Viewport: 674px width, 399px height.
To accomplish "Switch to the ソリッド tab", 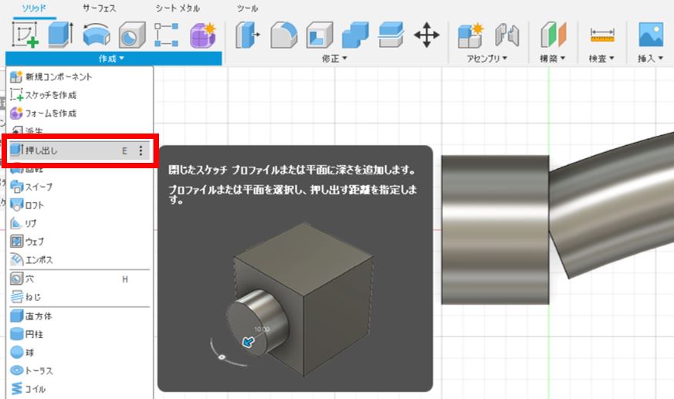I will (34, 8).
